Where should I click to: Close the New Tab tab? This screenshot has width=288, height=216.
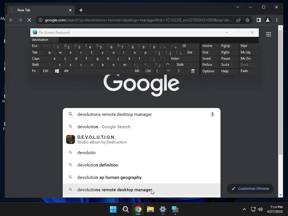70,10
